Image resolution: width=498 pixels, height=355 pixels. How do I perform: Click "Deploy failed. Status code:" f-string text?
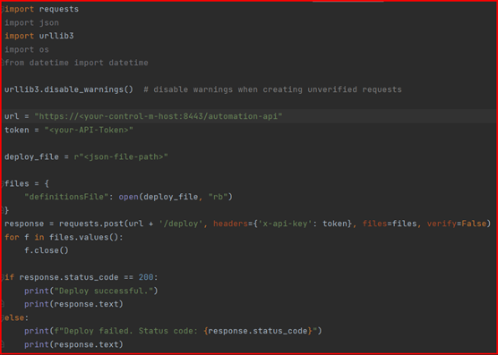[131, 331]
